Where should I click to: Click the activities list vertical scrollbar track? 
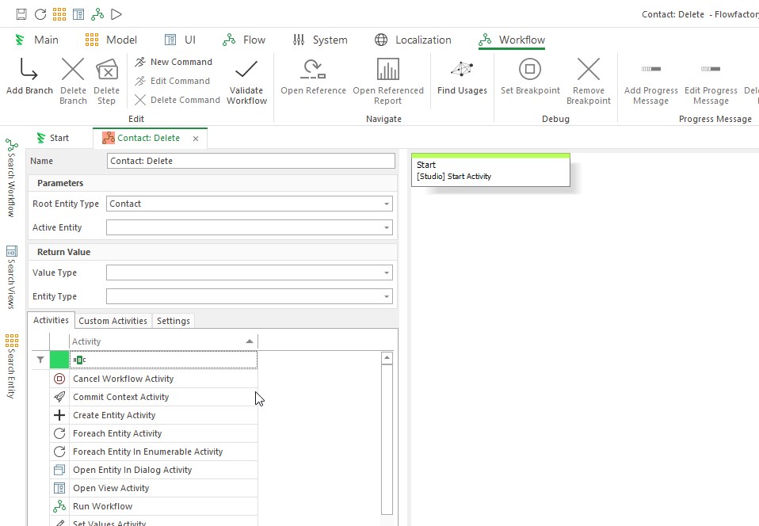[x=387, y=439]
